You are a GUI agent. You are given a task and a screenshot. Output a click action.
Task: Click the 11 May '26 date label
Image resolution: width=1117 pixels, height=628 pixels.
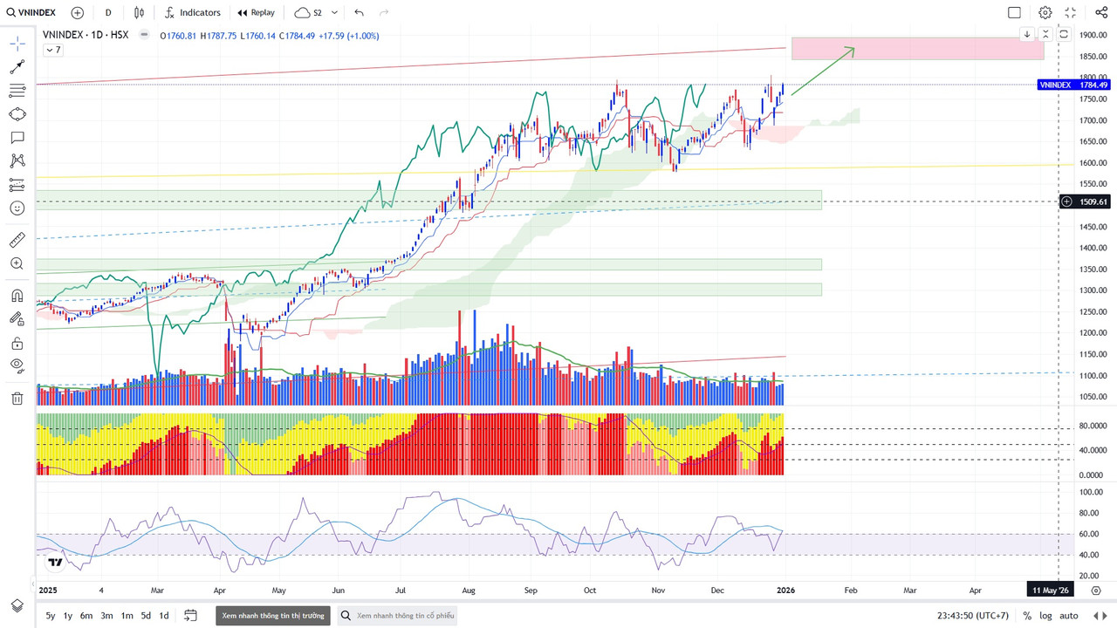coord(1052,590)
